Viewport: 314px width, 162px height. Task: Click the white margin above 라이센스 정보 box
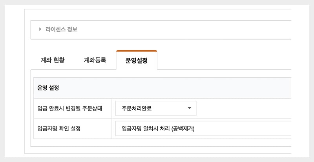[x=157, y=14]
